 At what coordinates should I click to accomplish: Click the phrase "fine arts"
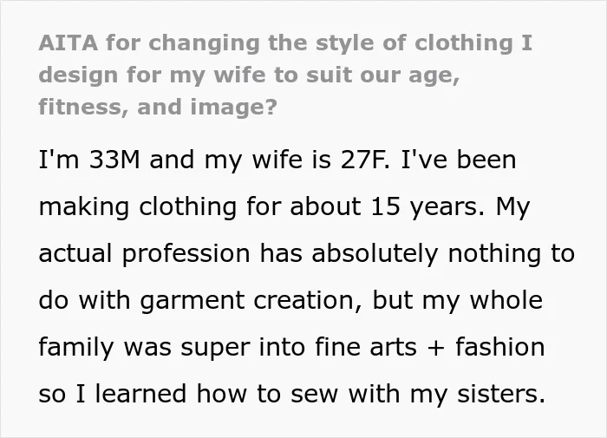click(x=365, y=347)
